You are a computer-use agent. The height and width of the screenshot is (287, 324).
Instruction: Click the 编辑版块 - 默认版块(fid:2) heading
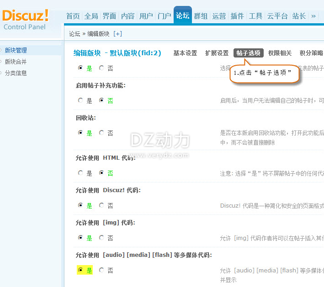(x=117, y=53)
